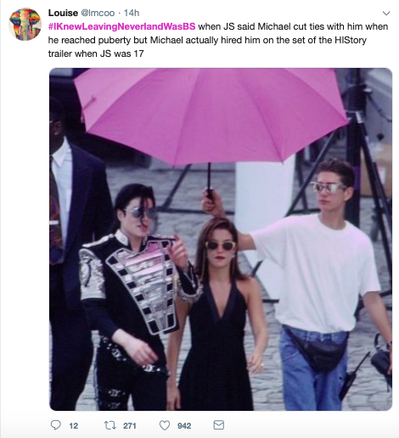Visit Louise's profile from the display name
This screenshot has height=438, width=399.
pos(63,13)
